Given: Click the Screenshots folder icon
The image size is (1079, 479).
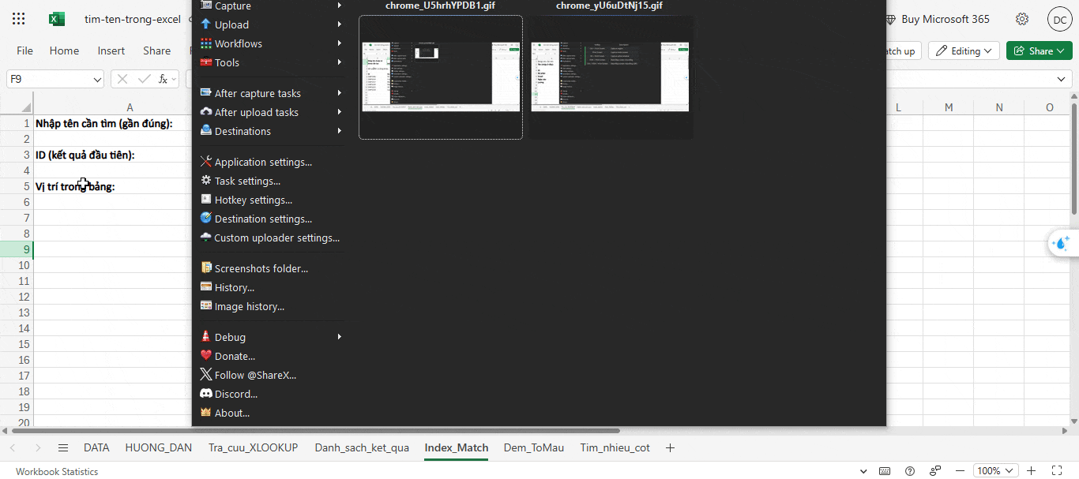Looking at the screenshot, I should click(x=206, y=268).
